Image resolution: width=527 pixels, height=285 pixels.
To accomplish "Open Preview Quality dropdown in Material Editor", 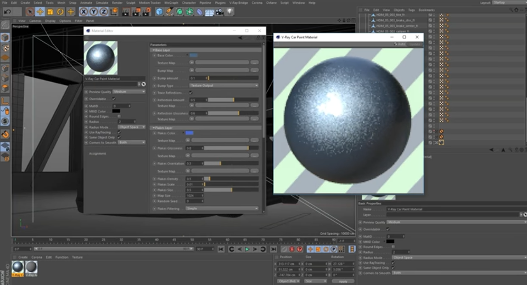I will coord(129,92).
